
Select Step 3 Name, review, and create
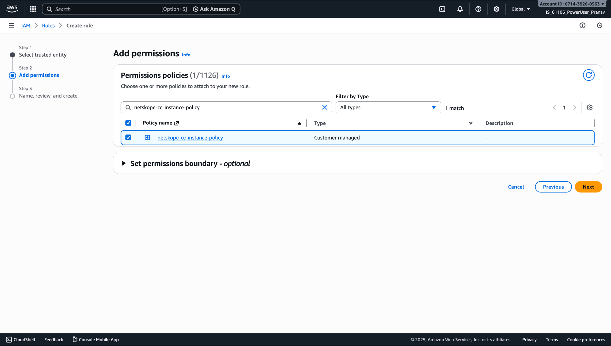(48, 96)
